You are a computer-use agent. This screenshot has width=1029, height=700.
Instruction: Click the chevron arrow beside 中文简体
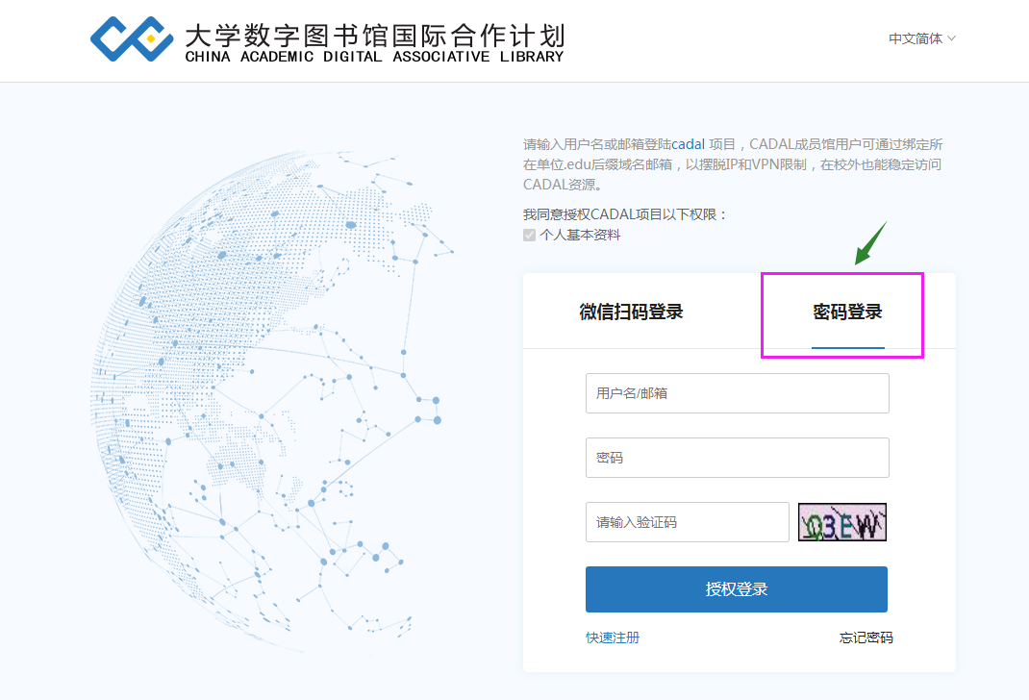tap(951, 38)
